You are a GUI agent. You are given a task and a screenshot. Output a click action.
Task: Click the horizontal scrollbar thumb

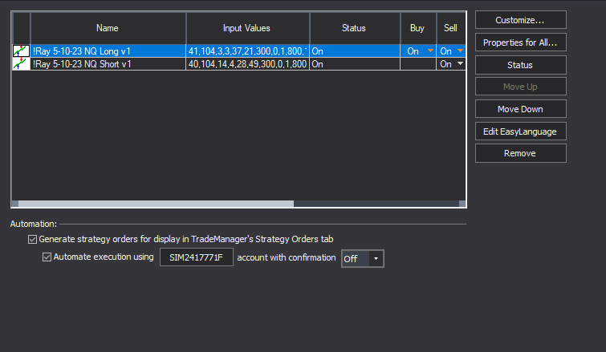(157, 204)
